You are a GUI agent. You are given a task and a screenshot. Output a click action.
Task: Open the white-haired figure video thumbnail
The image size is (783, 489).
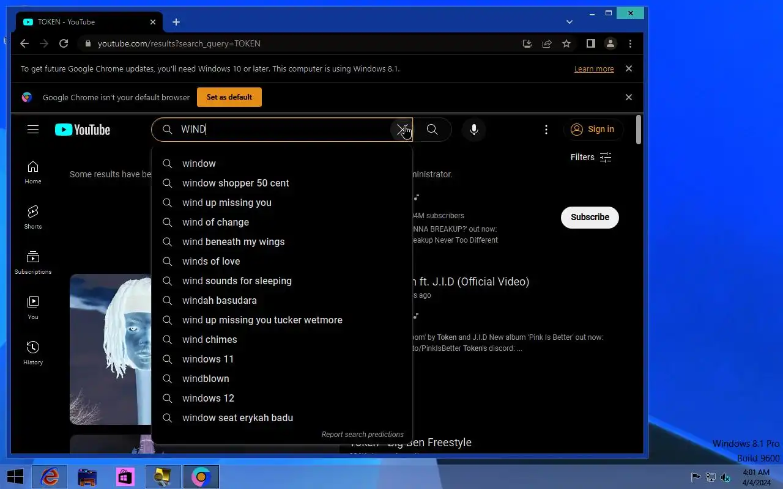[110, 349]
